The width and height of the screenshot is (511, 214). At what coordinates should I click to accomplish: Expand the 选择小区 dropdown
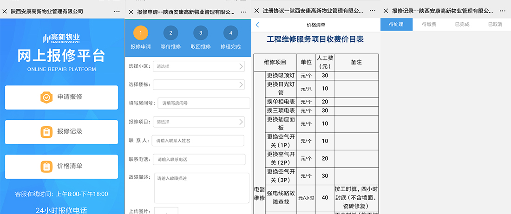tap(199, 66)
